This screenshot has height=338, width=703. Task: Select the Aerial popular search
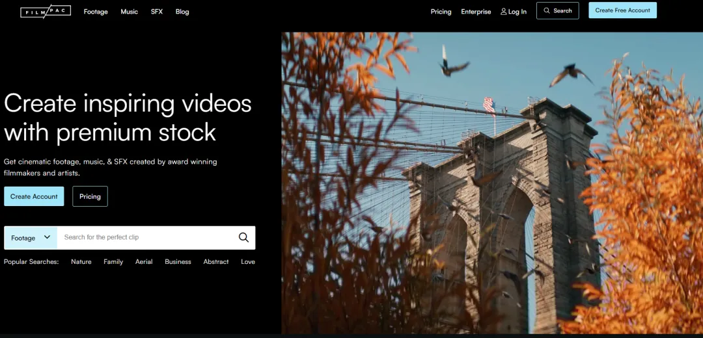(144, 262)
